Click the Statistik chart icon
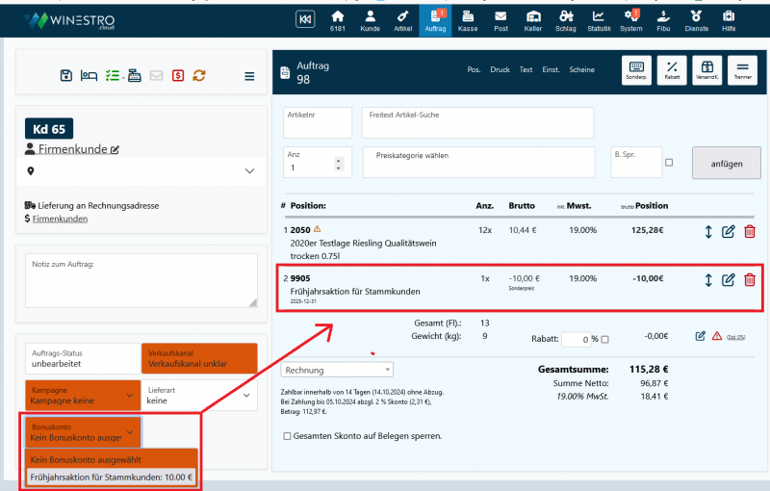This screenshot has width=770, height=491. [x=598, y=21]
